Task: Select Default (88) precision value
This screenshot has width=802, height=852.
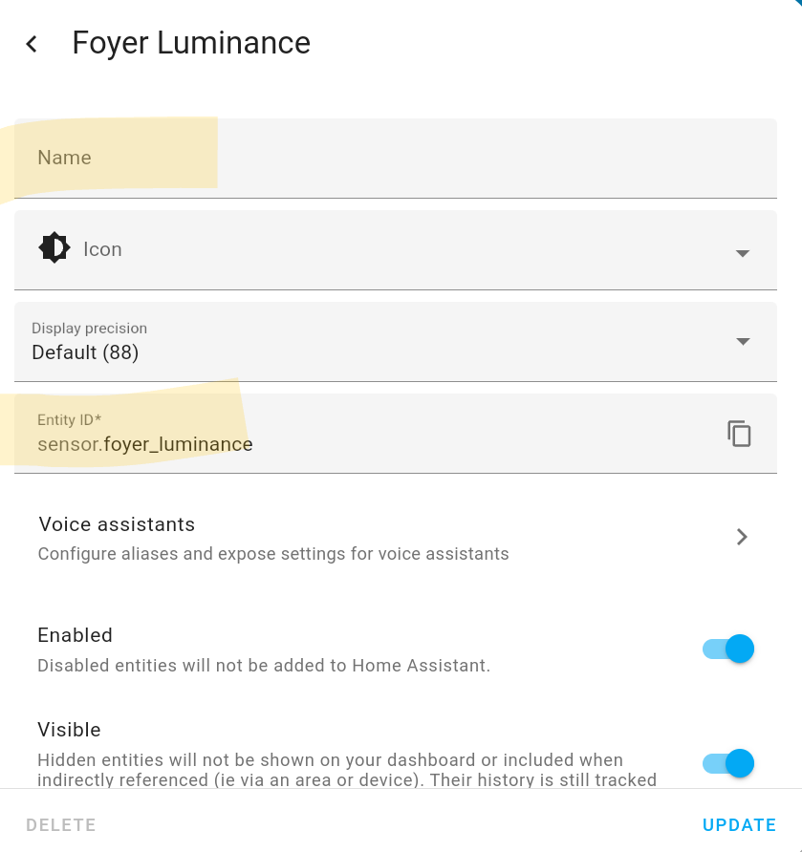Action: tap(83, 352)
